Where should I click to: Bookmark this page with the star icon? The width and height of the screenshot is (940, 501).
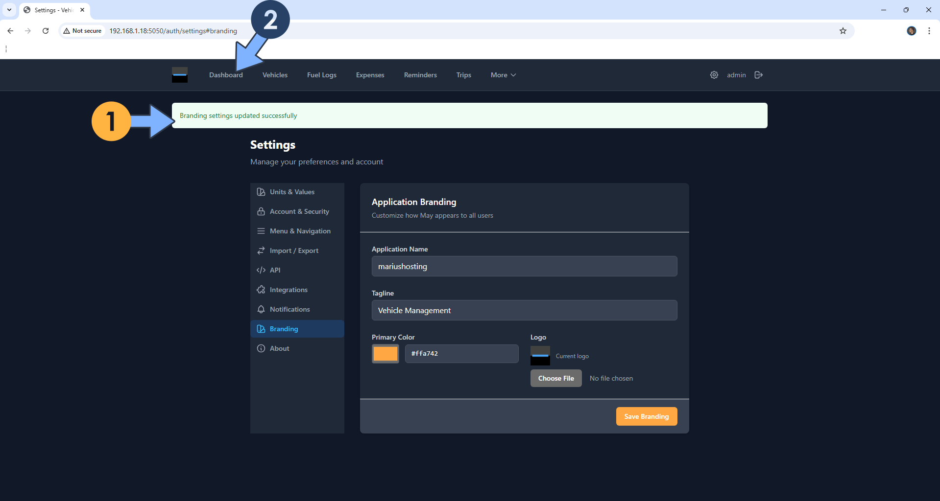(843, 30)
